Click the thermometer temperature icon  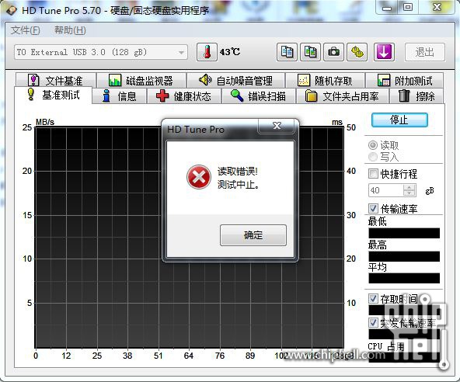click(207, 52)
